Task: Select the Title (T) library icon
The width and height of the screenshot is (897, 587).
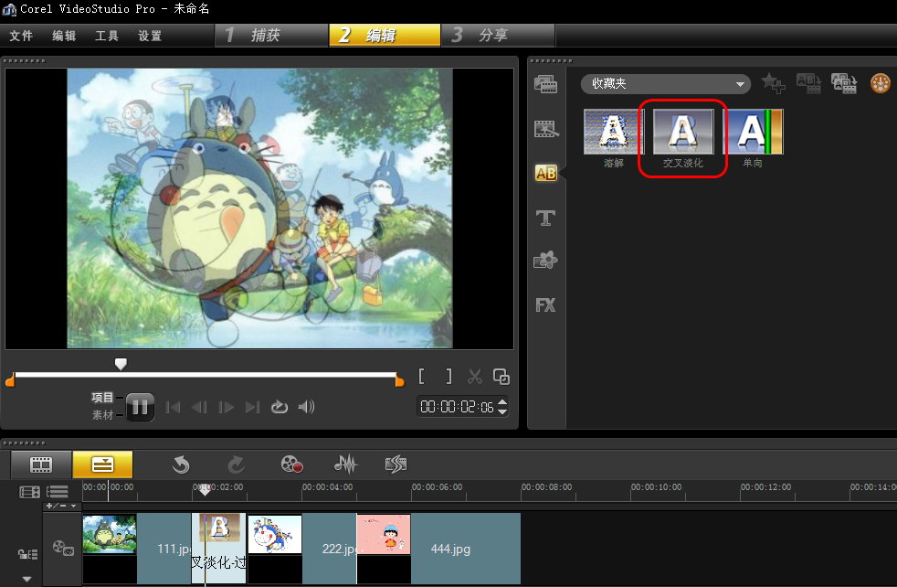Action: point(545,218)
